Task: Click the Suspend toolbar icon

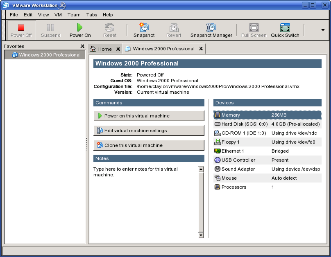Action: pos(50,27)
